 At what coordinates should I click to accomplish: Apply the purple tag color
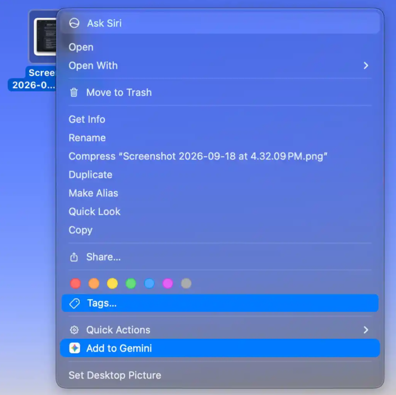click(168, 283)
